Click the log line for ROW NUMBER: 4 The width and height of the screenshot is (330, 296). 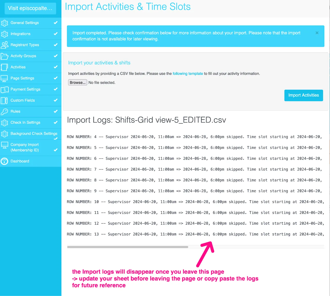tap(195, 137)
